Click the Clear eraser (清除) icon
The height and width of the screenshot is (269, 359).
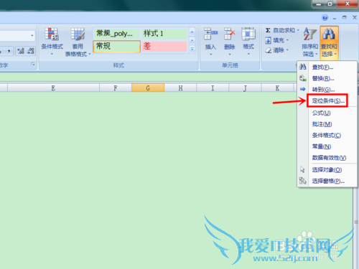click(268, 50)
